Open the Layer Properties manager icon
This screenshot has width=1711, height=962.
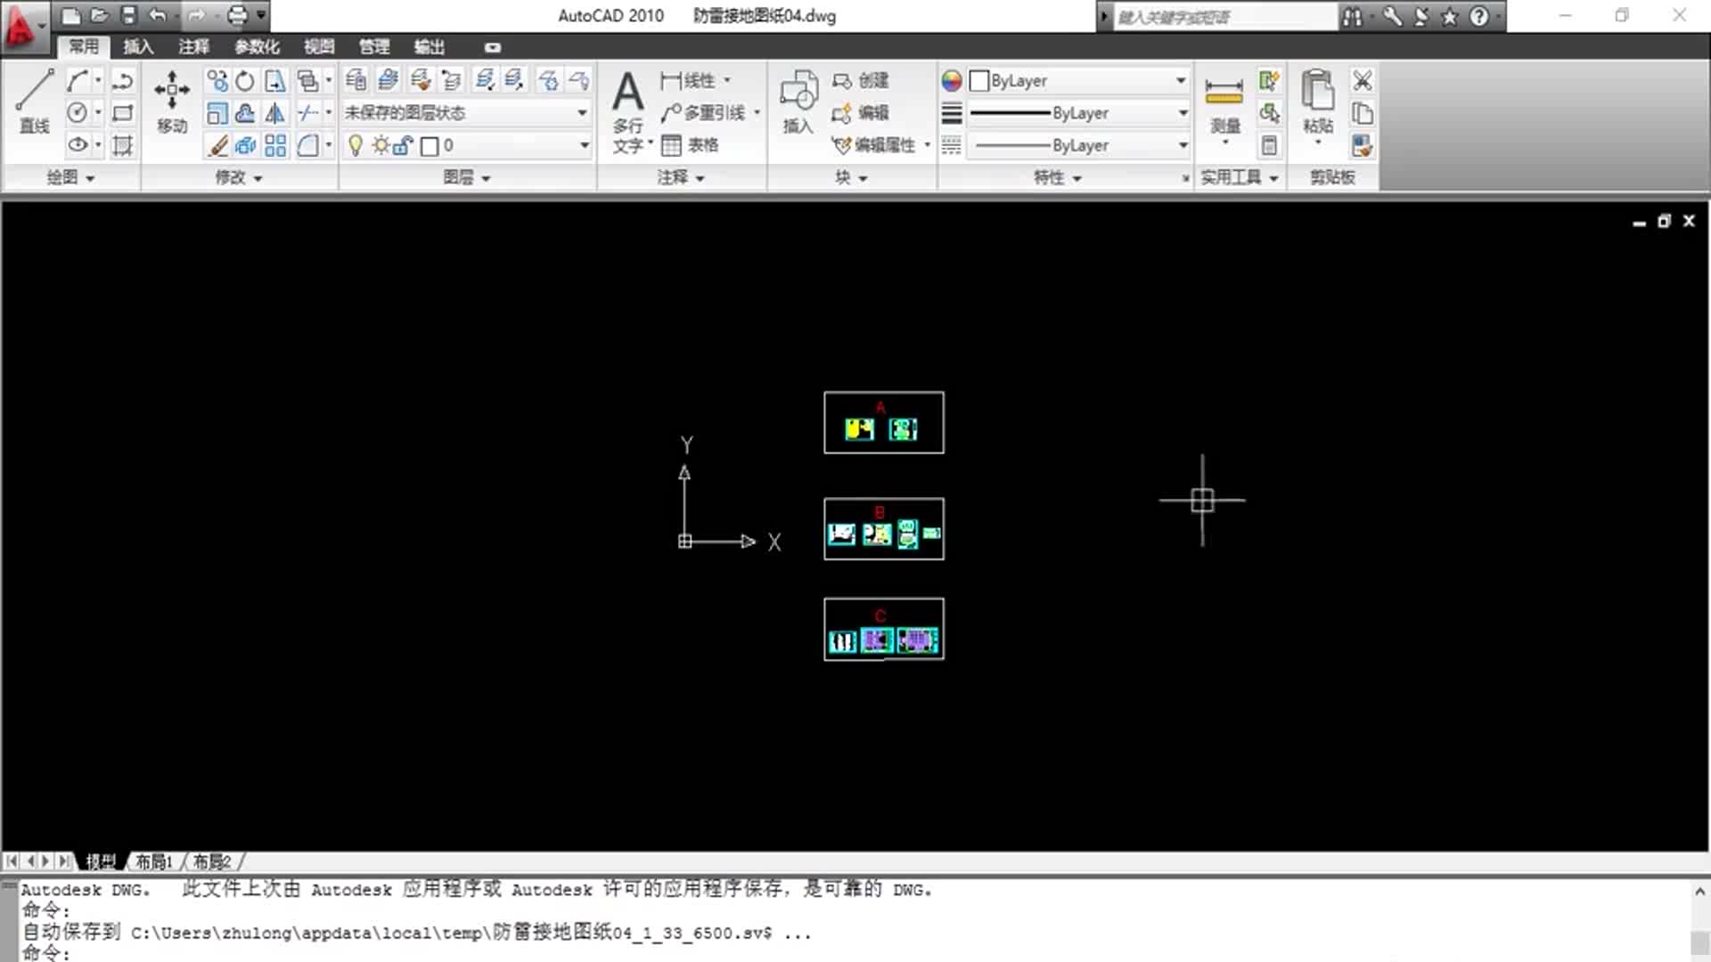356,80
